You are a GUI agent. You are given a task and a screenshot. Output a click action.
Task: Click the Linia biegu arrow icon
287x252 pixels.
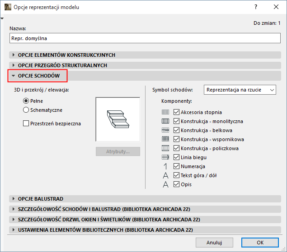165,157
